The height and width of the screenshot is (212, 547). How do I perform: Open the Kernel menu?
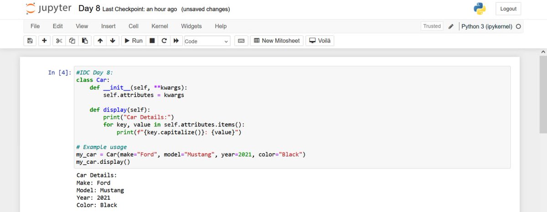tap(160, 26)
